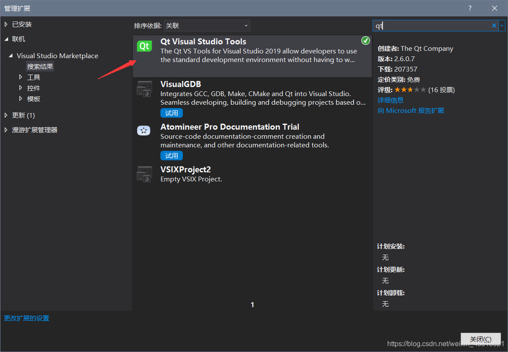The image size is (508, 352).
Task: Open the search box history dropdown arrow
Action: (x=502, y=25)
